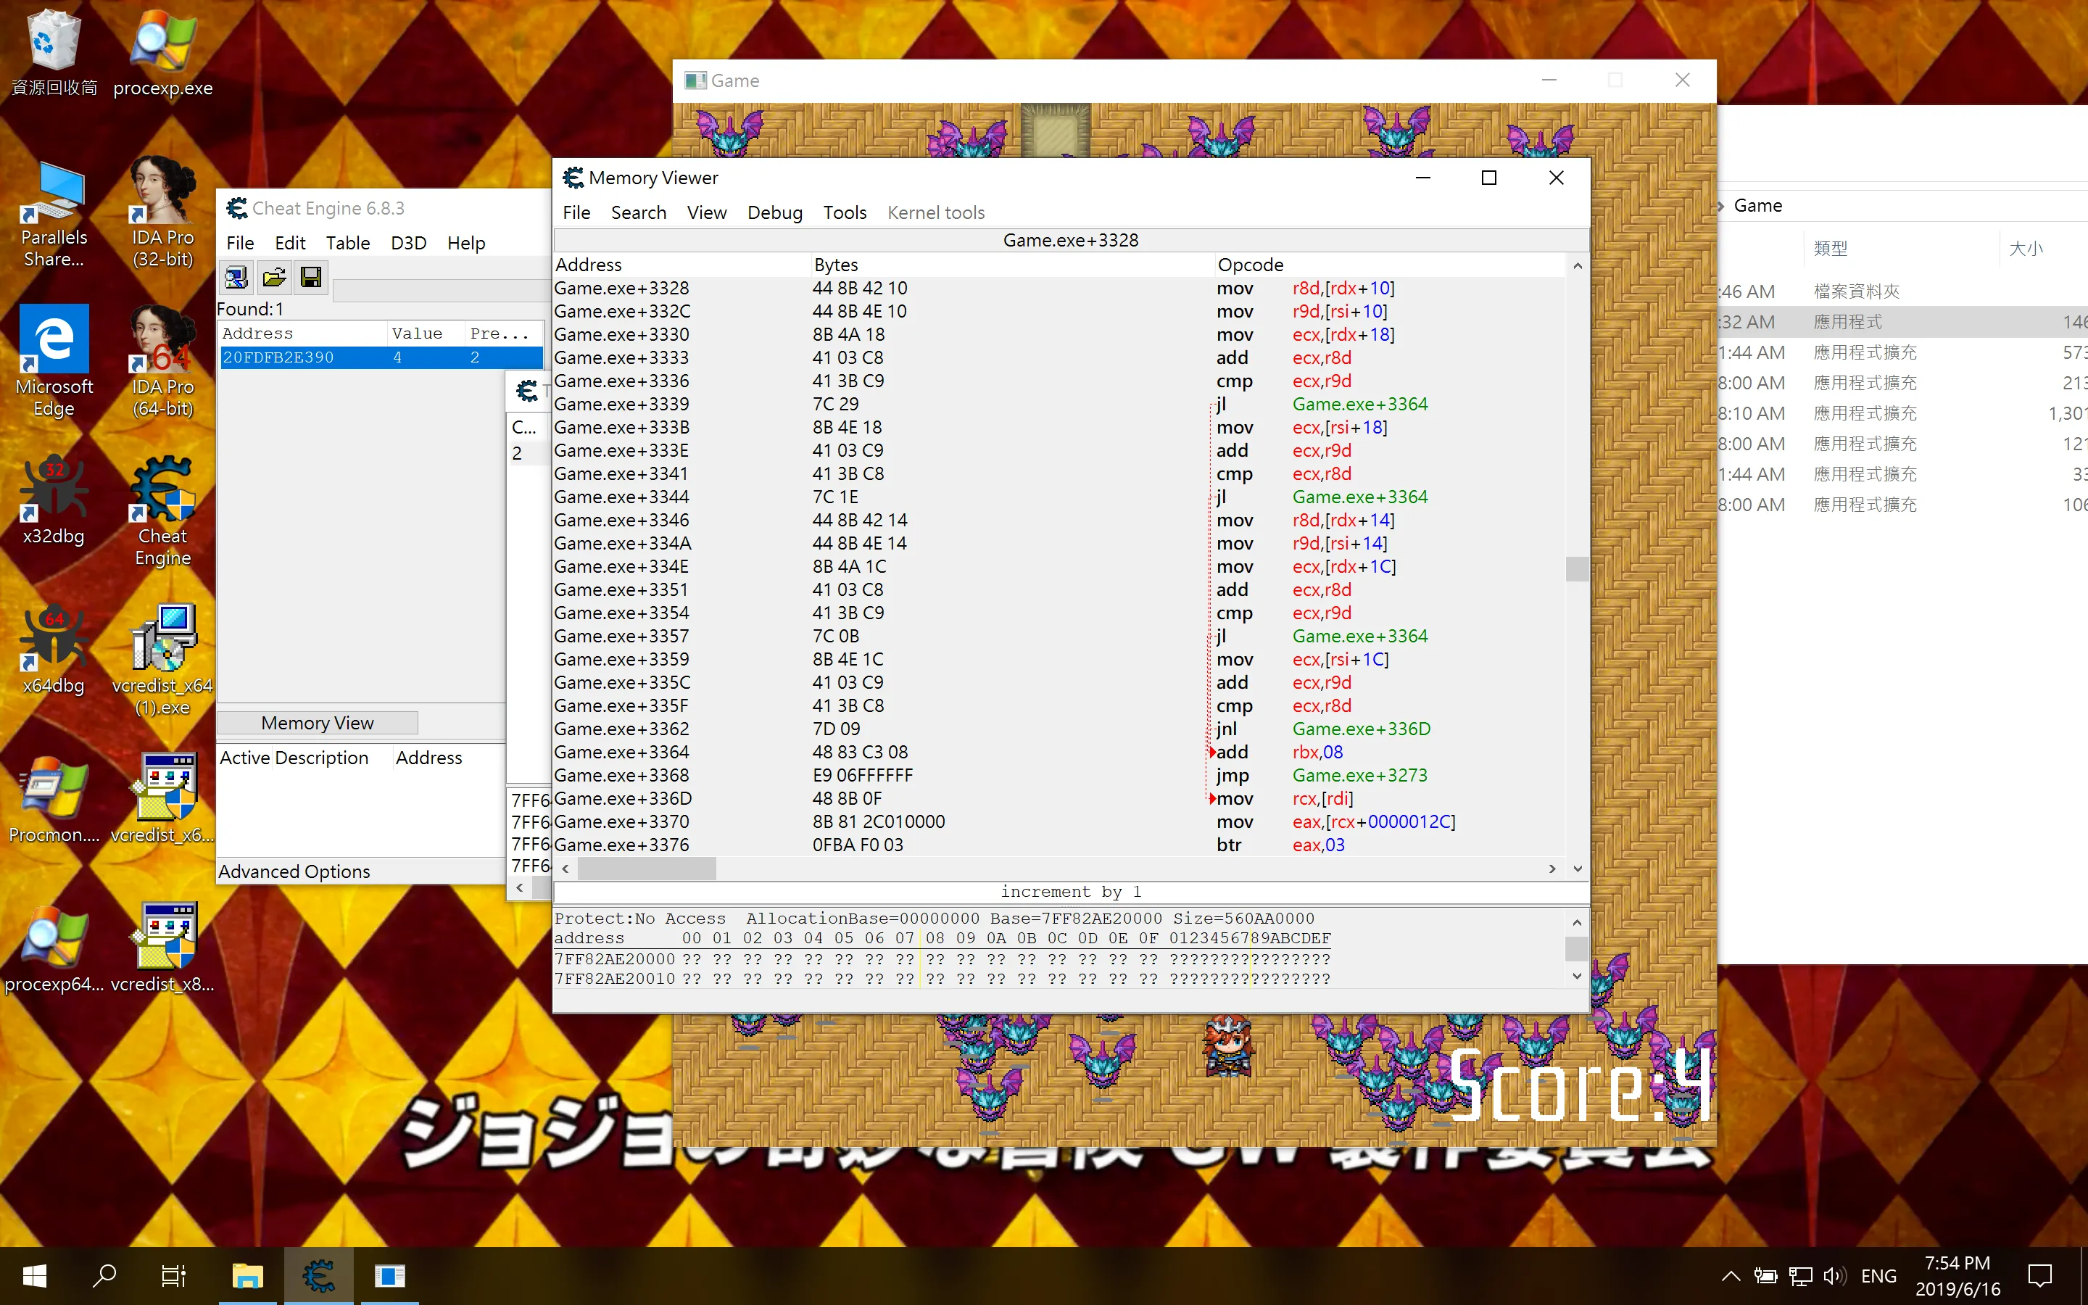This screenshot has height=1305, width=2088.
Task: Select the 檔案資料夾 row in Explorer
Action: 1902,291
